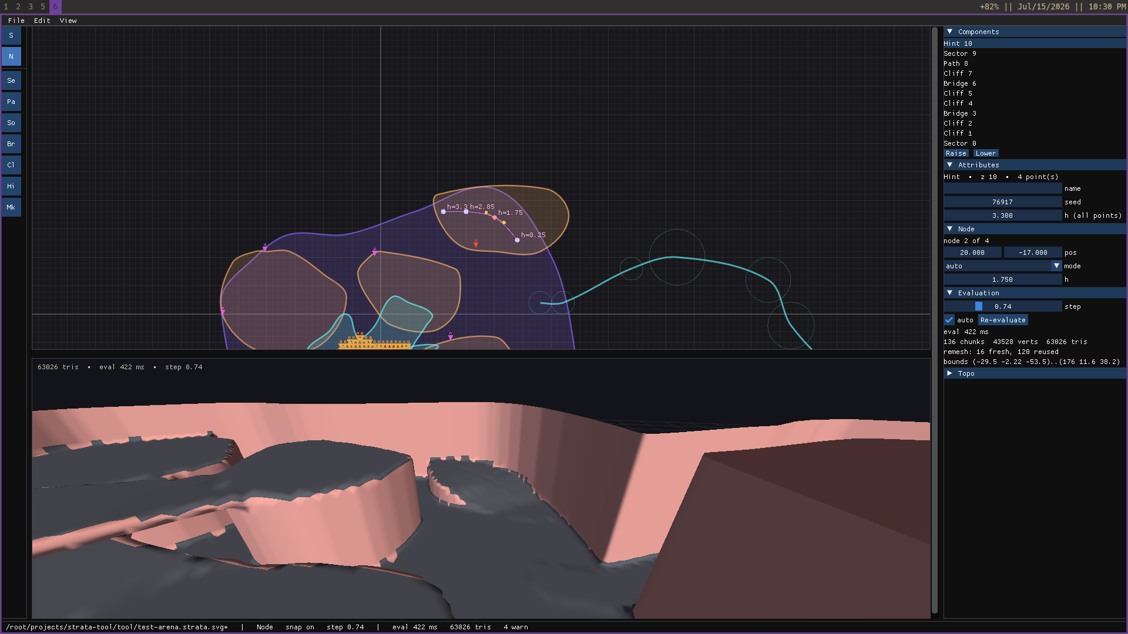1128x634 pixels.
Task: Select Cliff 7 component
Action: click(x=1034, y=73)
